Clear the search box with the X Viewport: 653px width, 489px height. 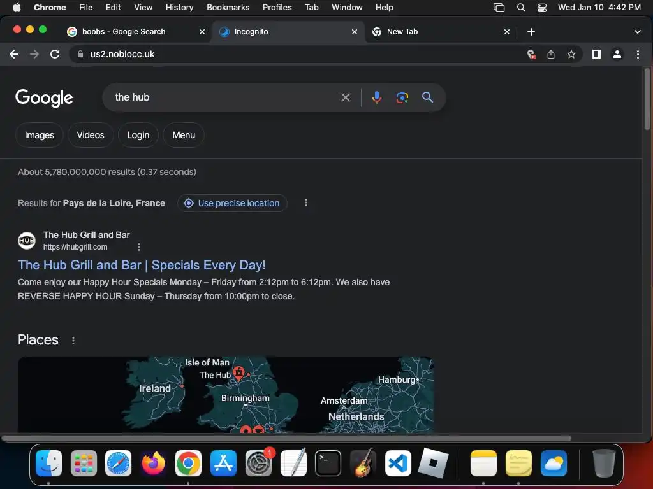pos(345,97)
